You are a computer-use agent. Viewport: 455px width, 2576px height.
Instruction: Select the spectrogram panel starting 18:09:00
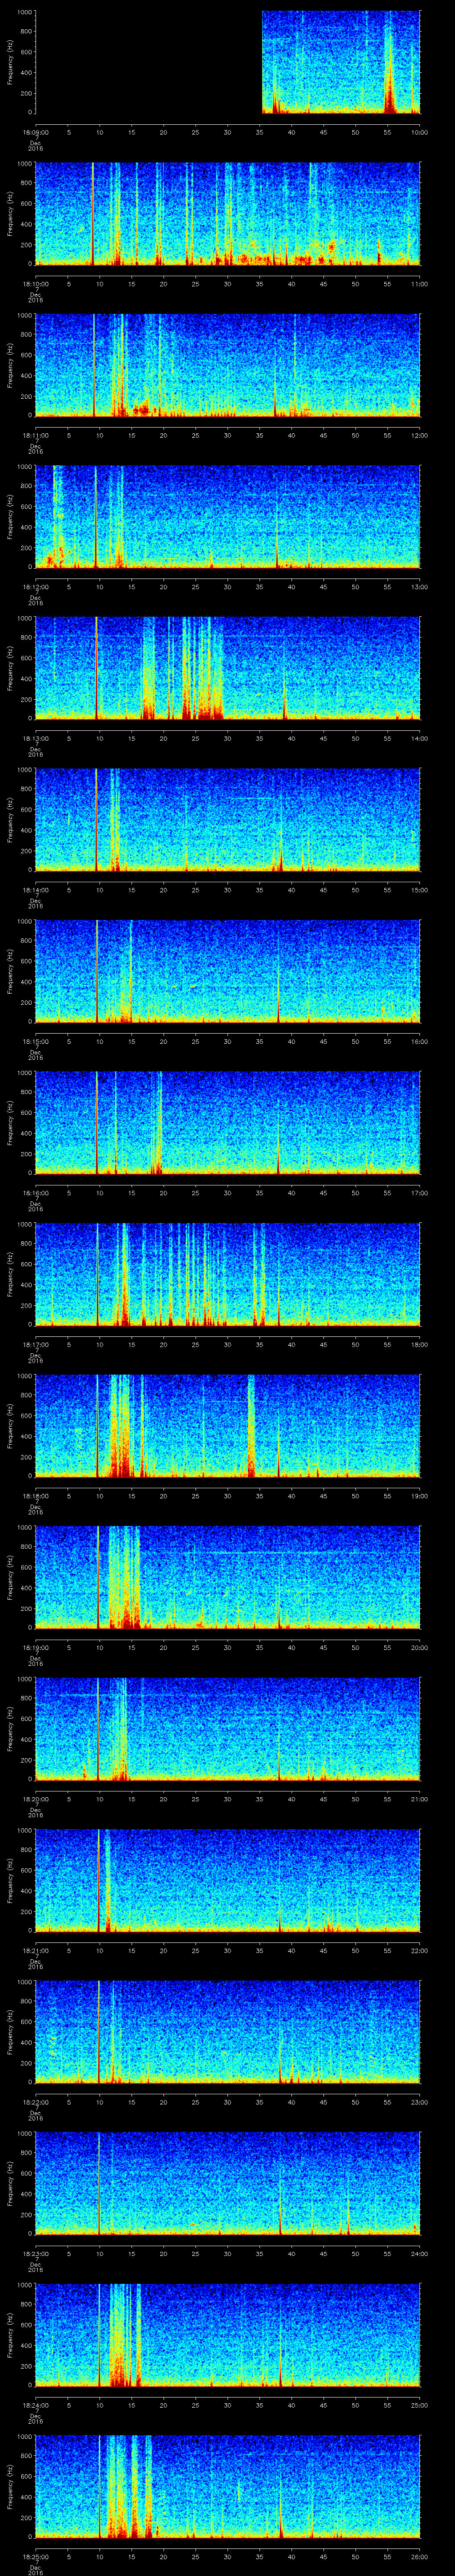[x=228, y=62]
